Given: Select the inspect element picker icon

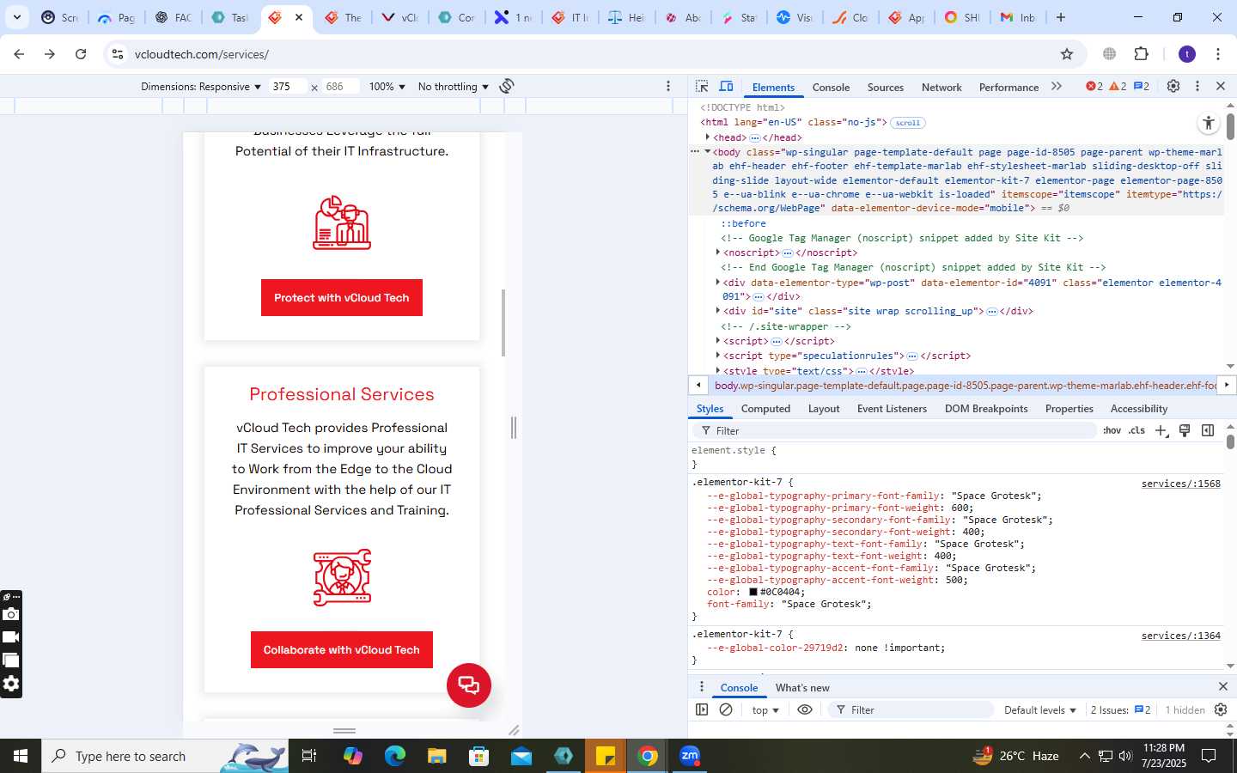Looking at the screenshot, I should pyautogui.click(x=702, y=87).
